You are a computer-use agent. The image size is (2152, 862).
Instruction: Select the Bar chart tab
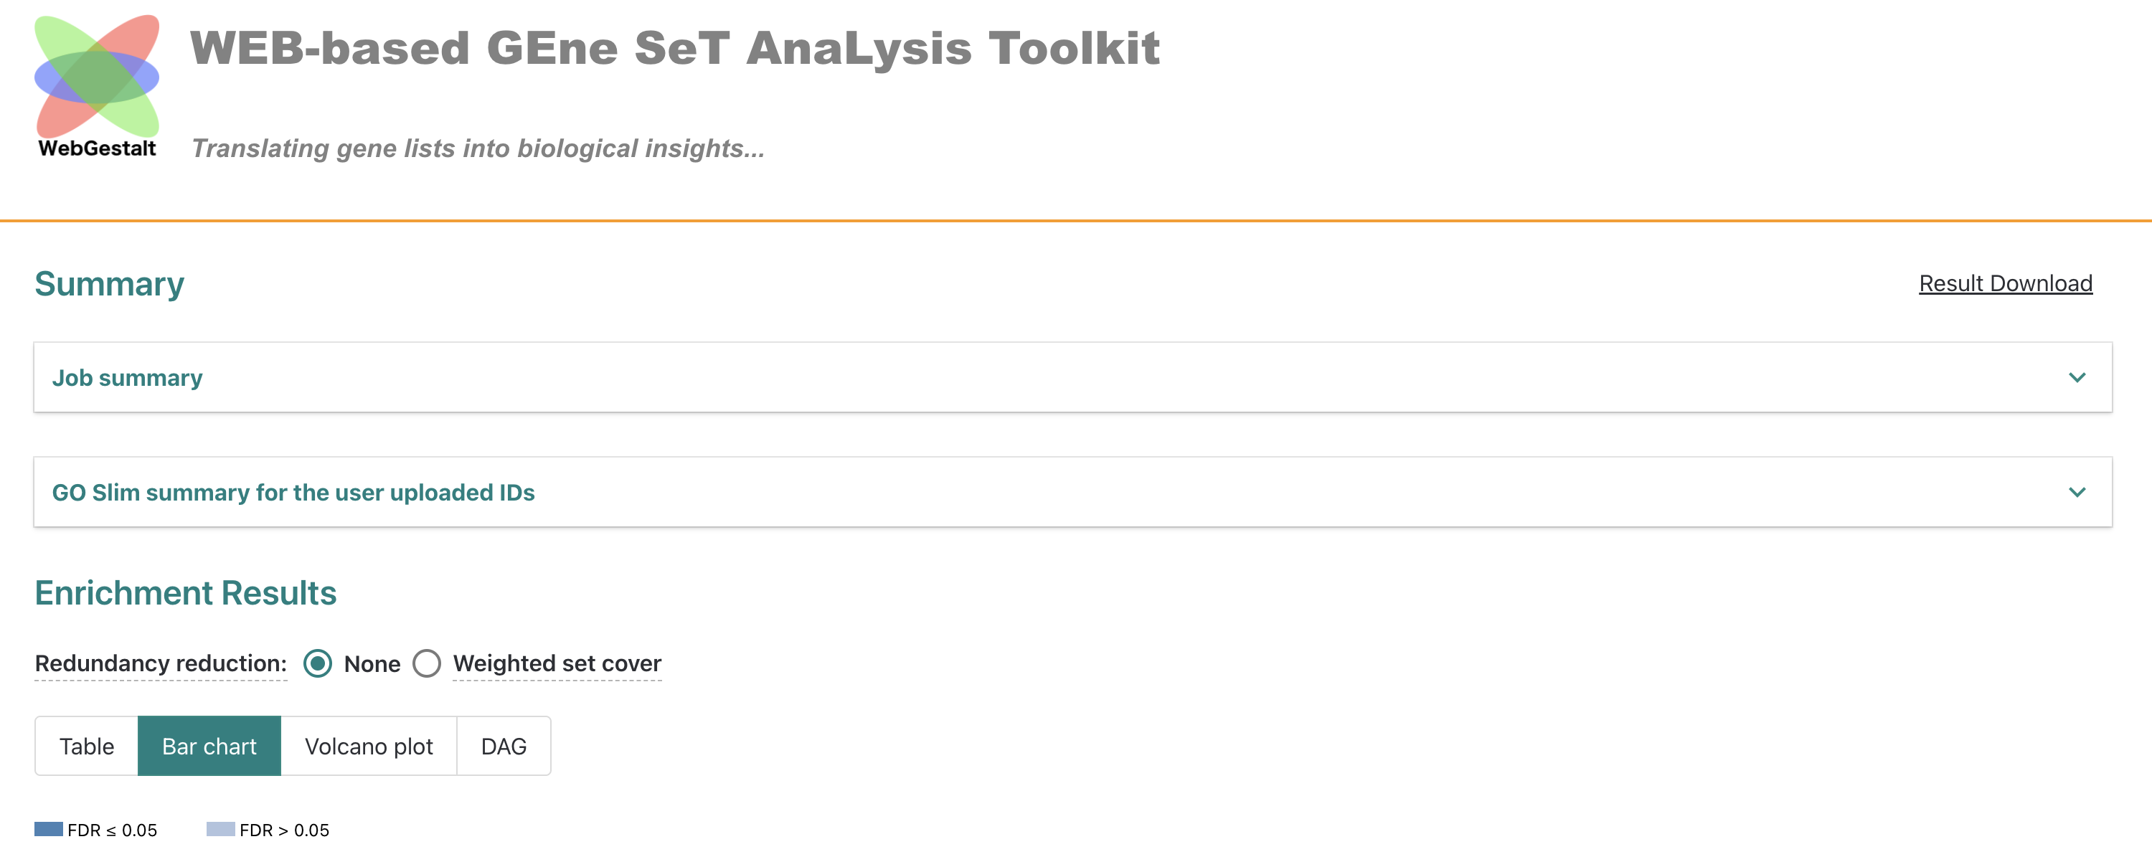209,745
